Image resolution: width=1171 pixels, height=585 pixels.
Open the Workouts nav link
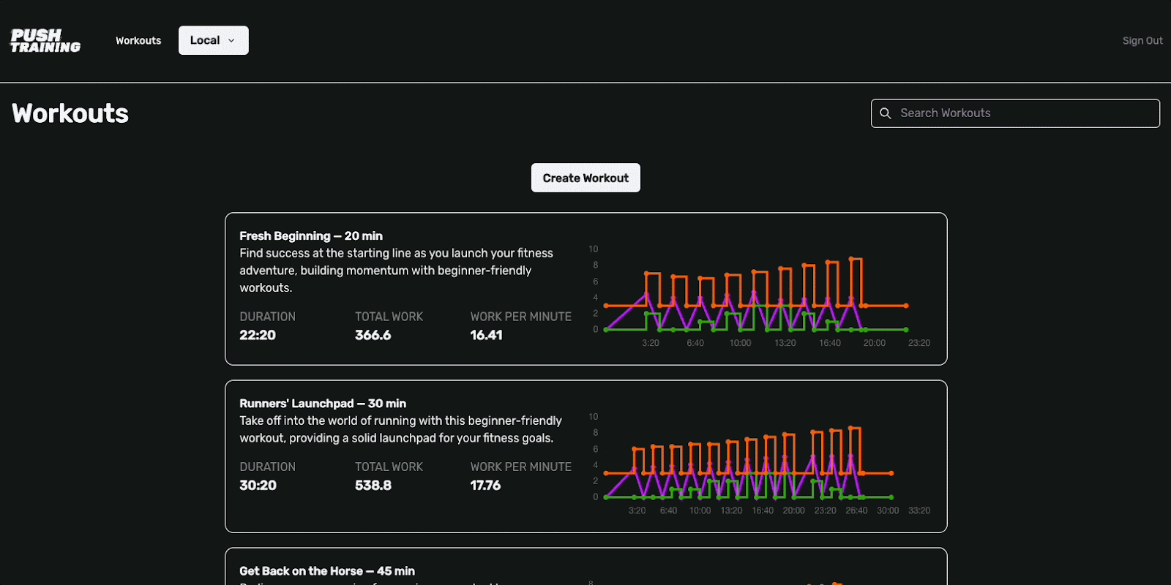point(138,41)
